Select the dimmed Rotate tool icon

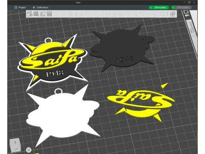[88, 14]
